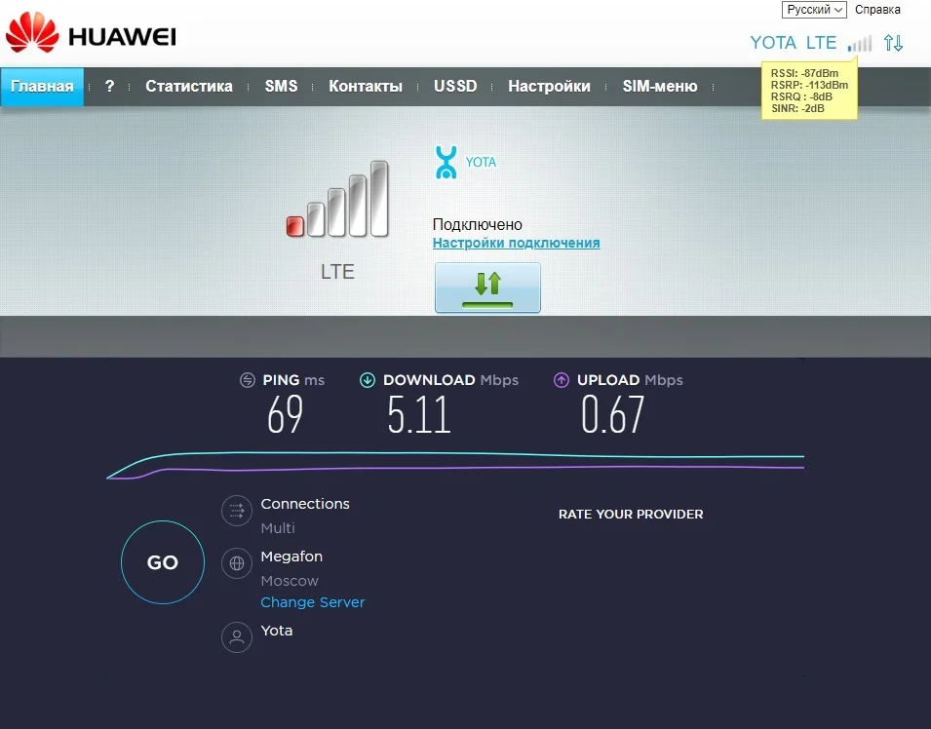Open the SIM-меню tab
The width and height of the screenshot is (931, 729).
tap(660, 86)
